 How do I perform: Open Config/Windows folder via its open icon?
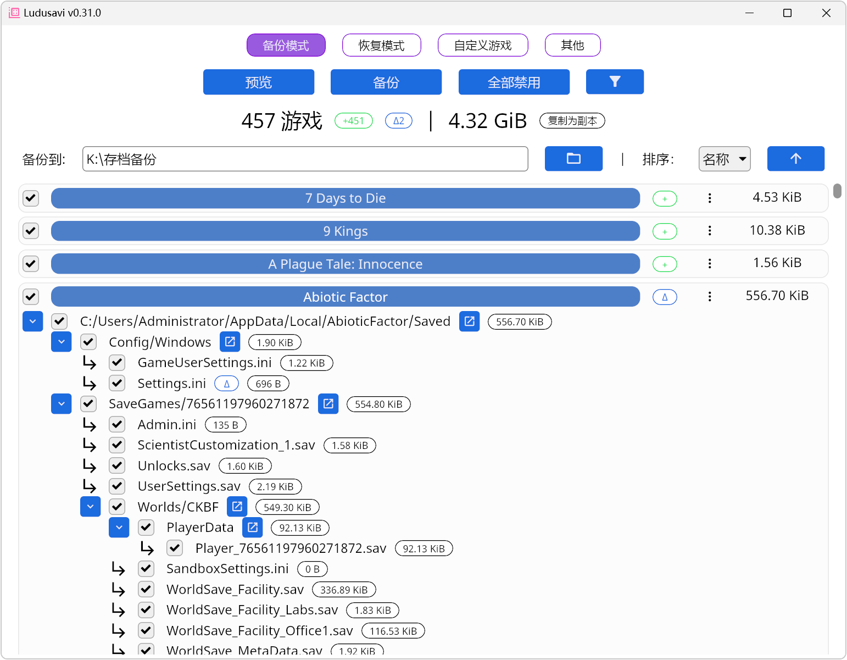[x=230, y=342]
